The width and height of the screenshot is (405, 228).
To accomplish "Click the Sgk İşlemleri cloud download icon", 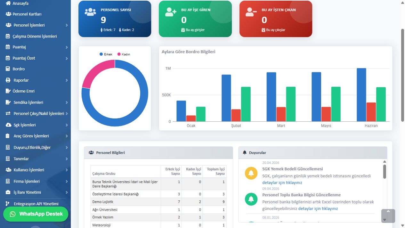I will [x=8, y=125].
